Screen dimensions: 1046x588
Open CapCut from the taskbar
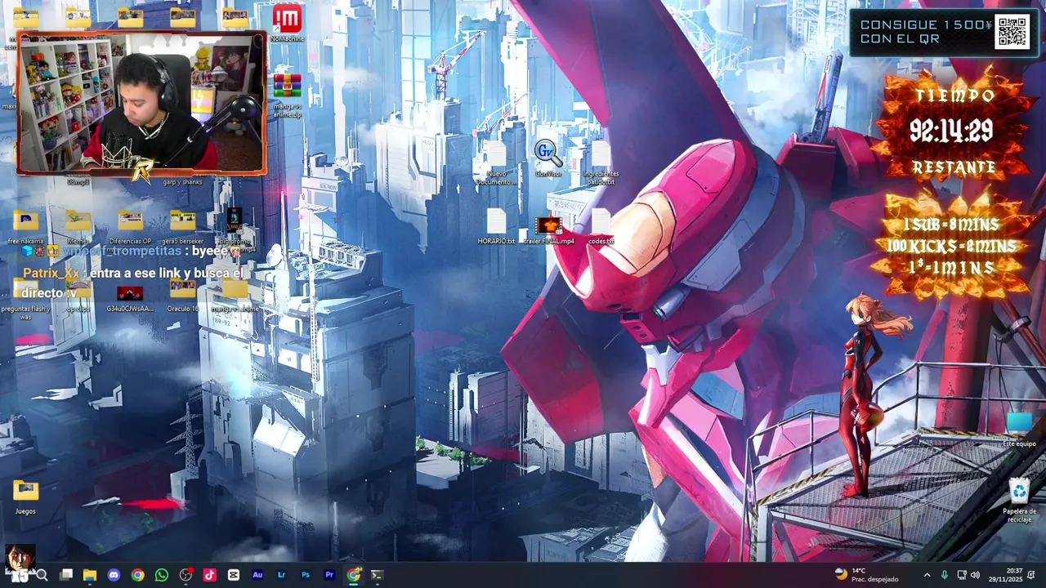point(234,575)
